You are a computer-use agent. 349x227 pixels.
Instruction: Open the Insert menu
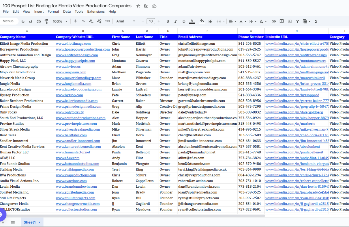click(39, 12)
